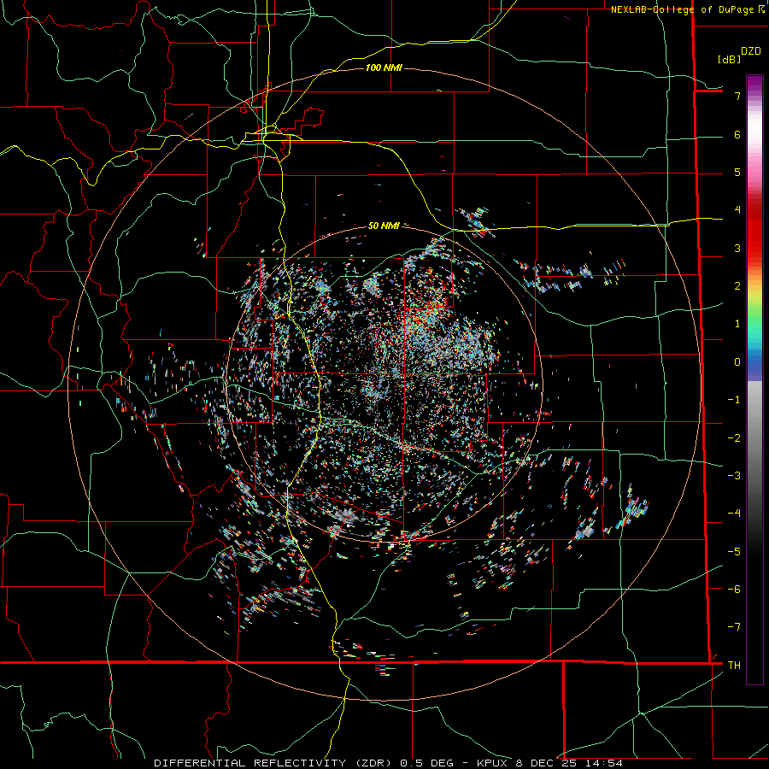Click the scale value 1
Viewport: 769px width, 769px height.
point(737,324)
